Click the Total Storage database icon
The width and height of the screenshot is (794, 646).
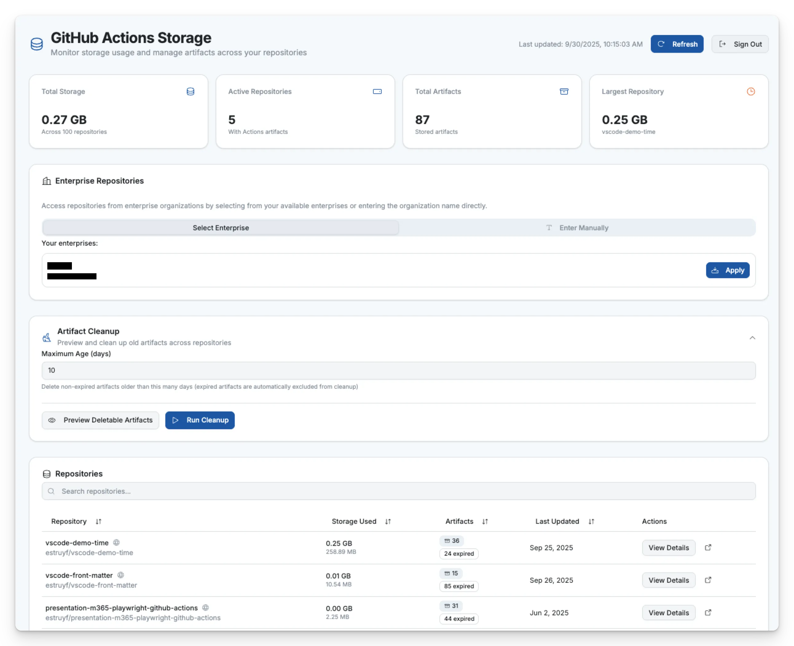click(190, 91)
